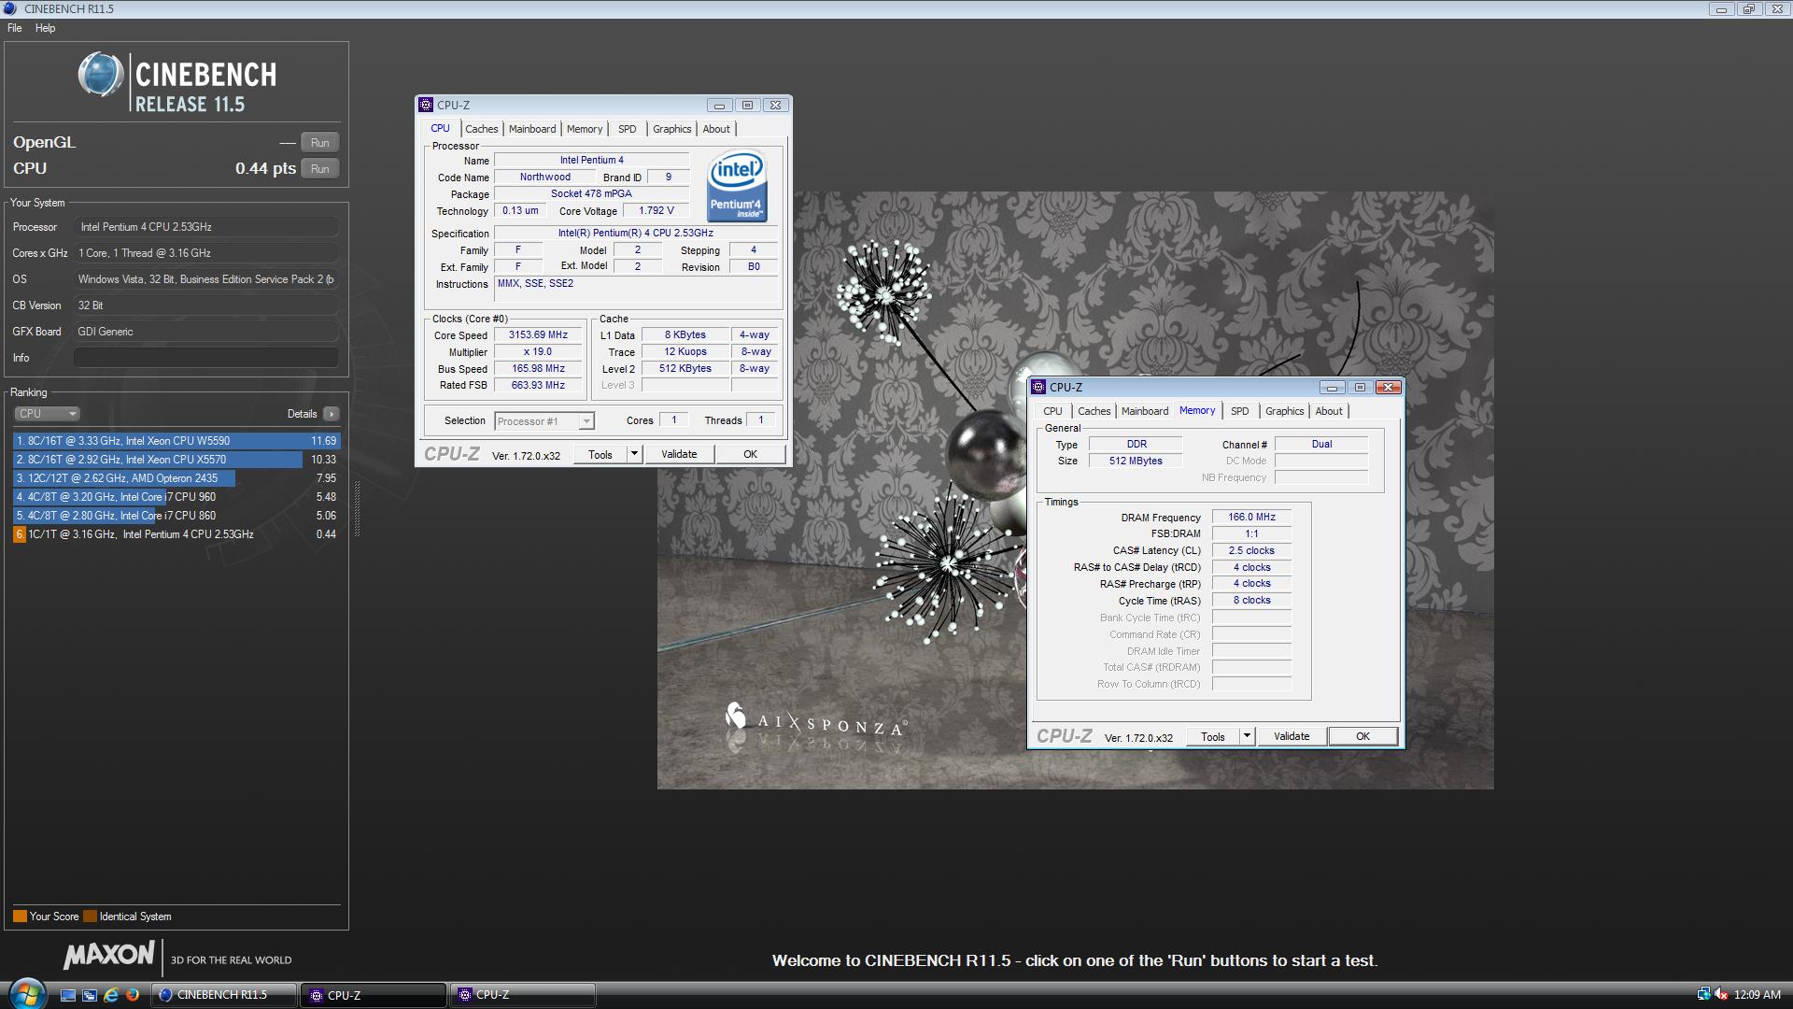This screenshot has height=1009, width=1793.
Task: Click the Your Score orange legend square
Action: [20, 917]
